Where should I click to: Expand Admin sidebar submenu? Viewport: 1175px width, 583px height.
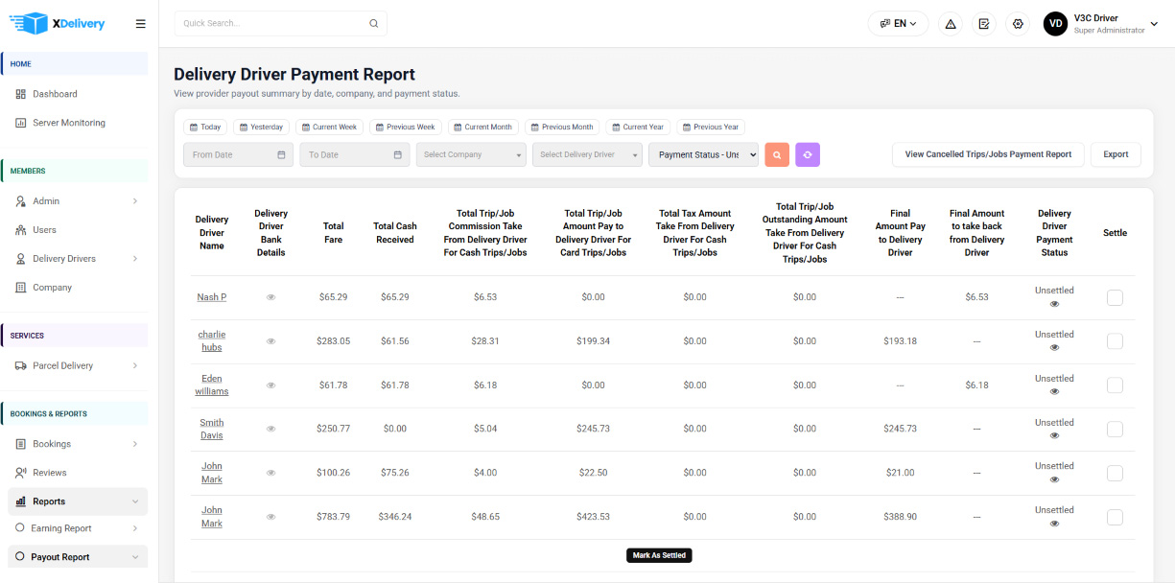coord(134,201)
